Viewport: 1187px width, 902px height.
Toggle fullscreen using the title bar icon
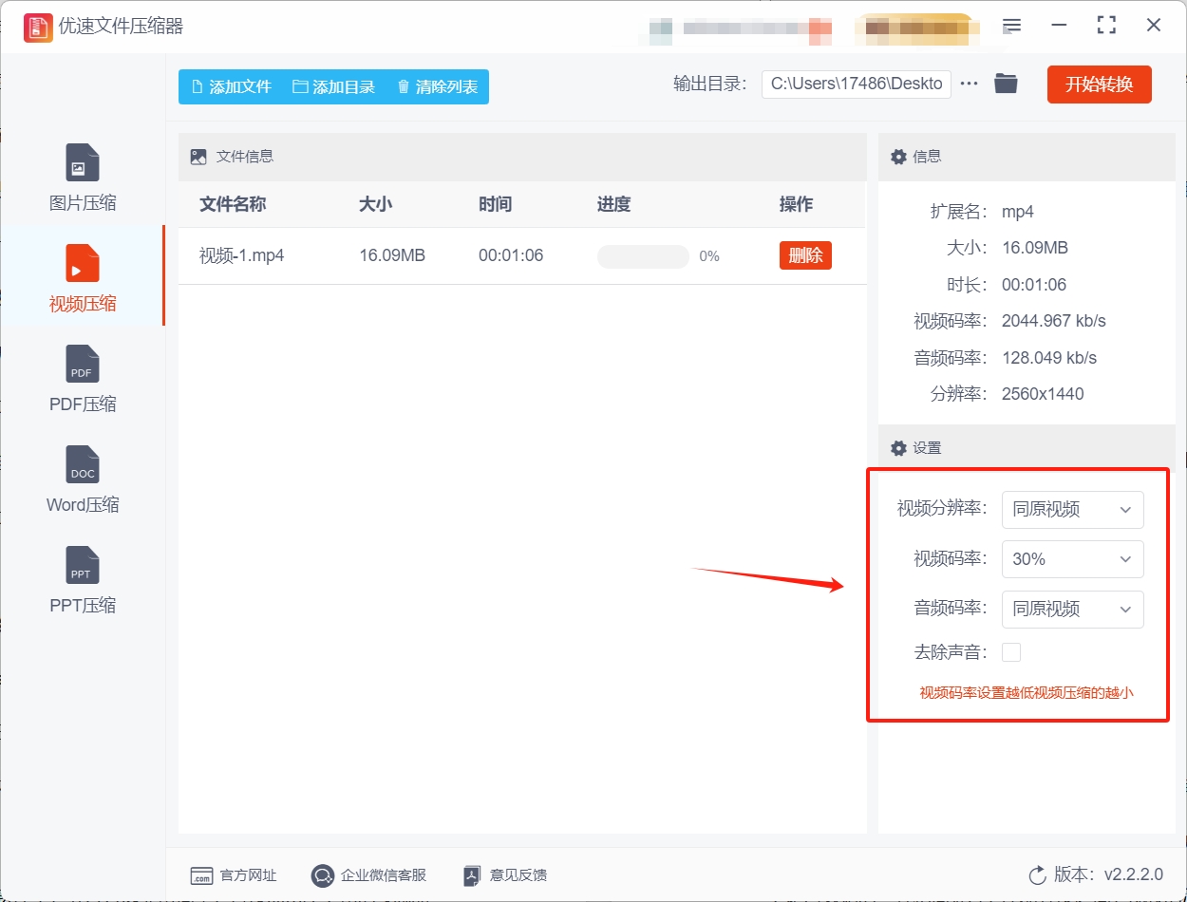click(1106, 26)
